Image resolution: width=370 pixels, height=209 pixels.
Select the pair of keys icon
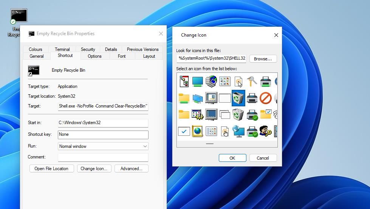pyautogui.click(x=252, y=81)
